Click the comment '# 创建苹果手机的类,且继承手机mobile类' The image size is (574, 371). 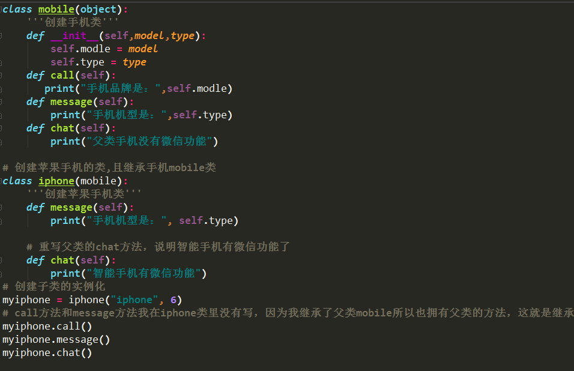click(109, 167)
